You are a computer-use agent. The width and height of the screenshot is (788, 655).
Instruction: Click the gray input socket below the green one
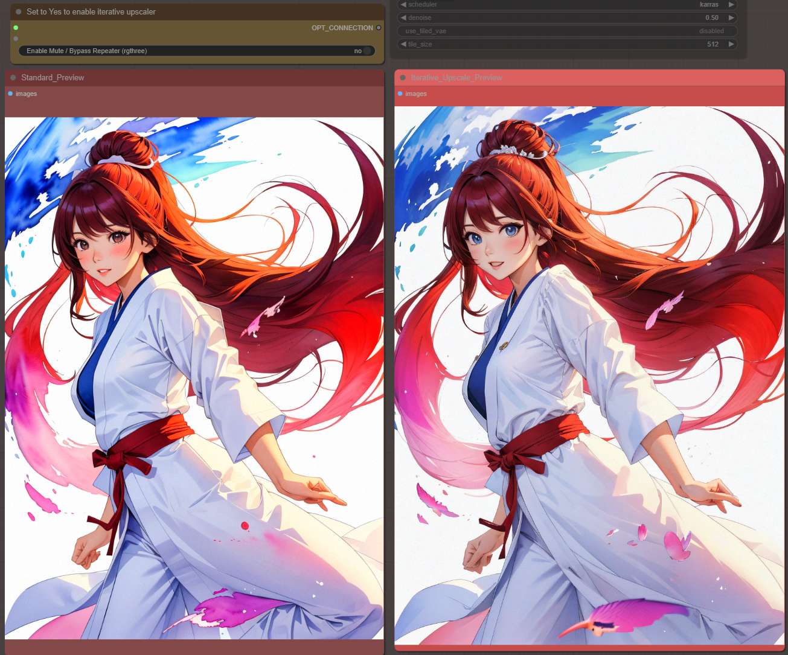click(16, 39)
